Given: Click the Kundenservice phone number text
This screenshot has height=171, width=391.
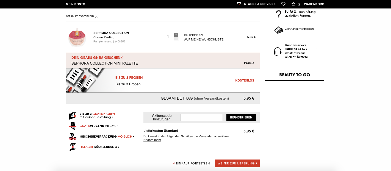Looking at the screenshot, I should (296, 49).
